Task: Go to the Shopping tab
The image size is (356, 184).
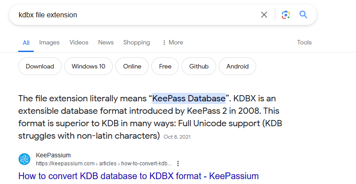Action: 136,43
